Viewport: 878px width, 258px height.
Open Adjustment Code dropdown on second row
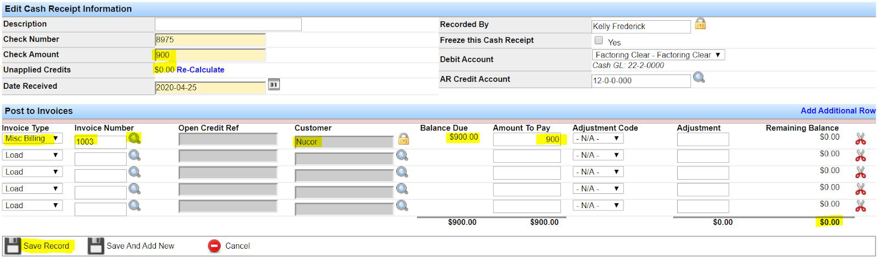click(x=598, y=155)
